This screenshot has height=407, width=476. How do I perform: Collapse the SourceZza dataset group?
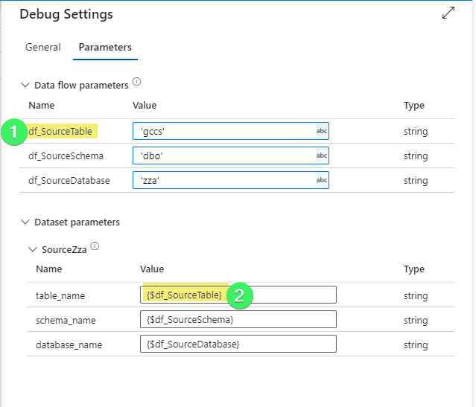(x=33, y=249)
